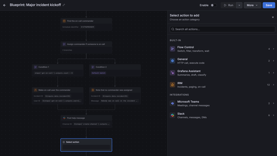Click the 'Nobody was on call' message value

[119, 101]
